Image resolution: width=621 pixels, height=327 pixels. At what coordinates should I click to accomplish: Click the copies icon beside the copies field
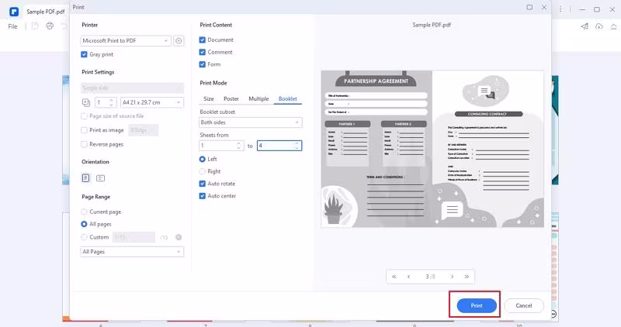click(x=86, y=102)
